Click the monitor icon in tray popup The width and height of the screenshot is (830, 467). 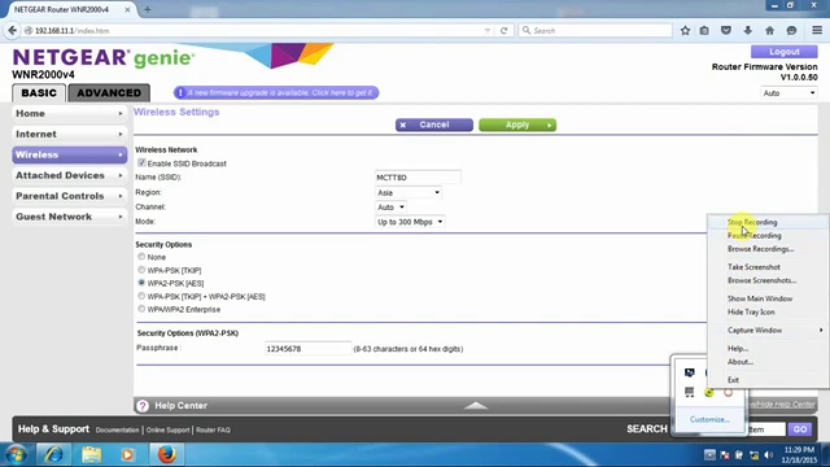689,373
